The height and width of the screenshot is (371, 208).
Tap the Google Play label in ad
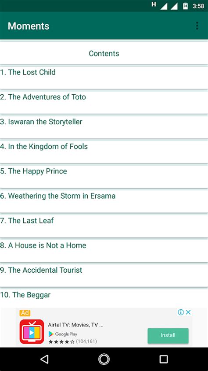pyautogui.click(x=63, y=334)
